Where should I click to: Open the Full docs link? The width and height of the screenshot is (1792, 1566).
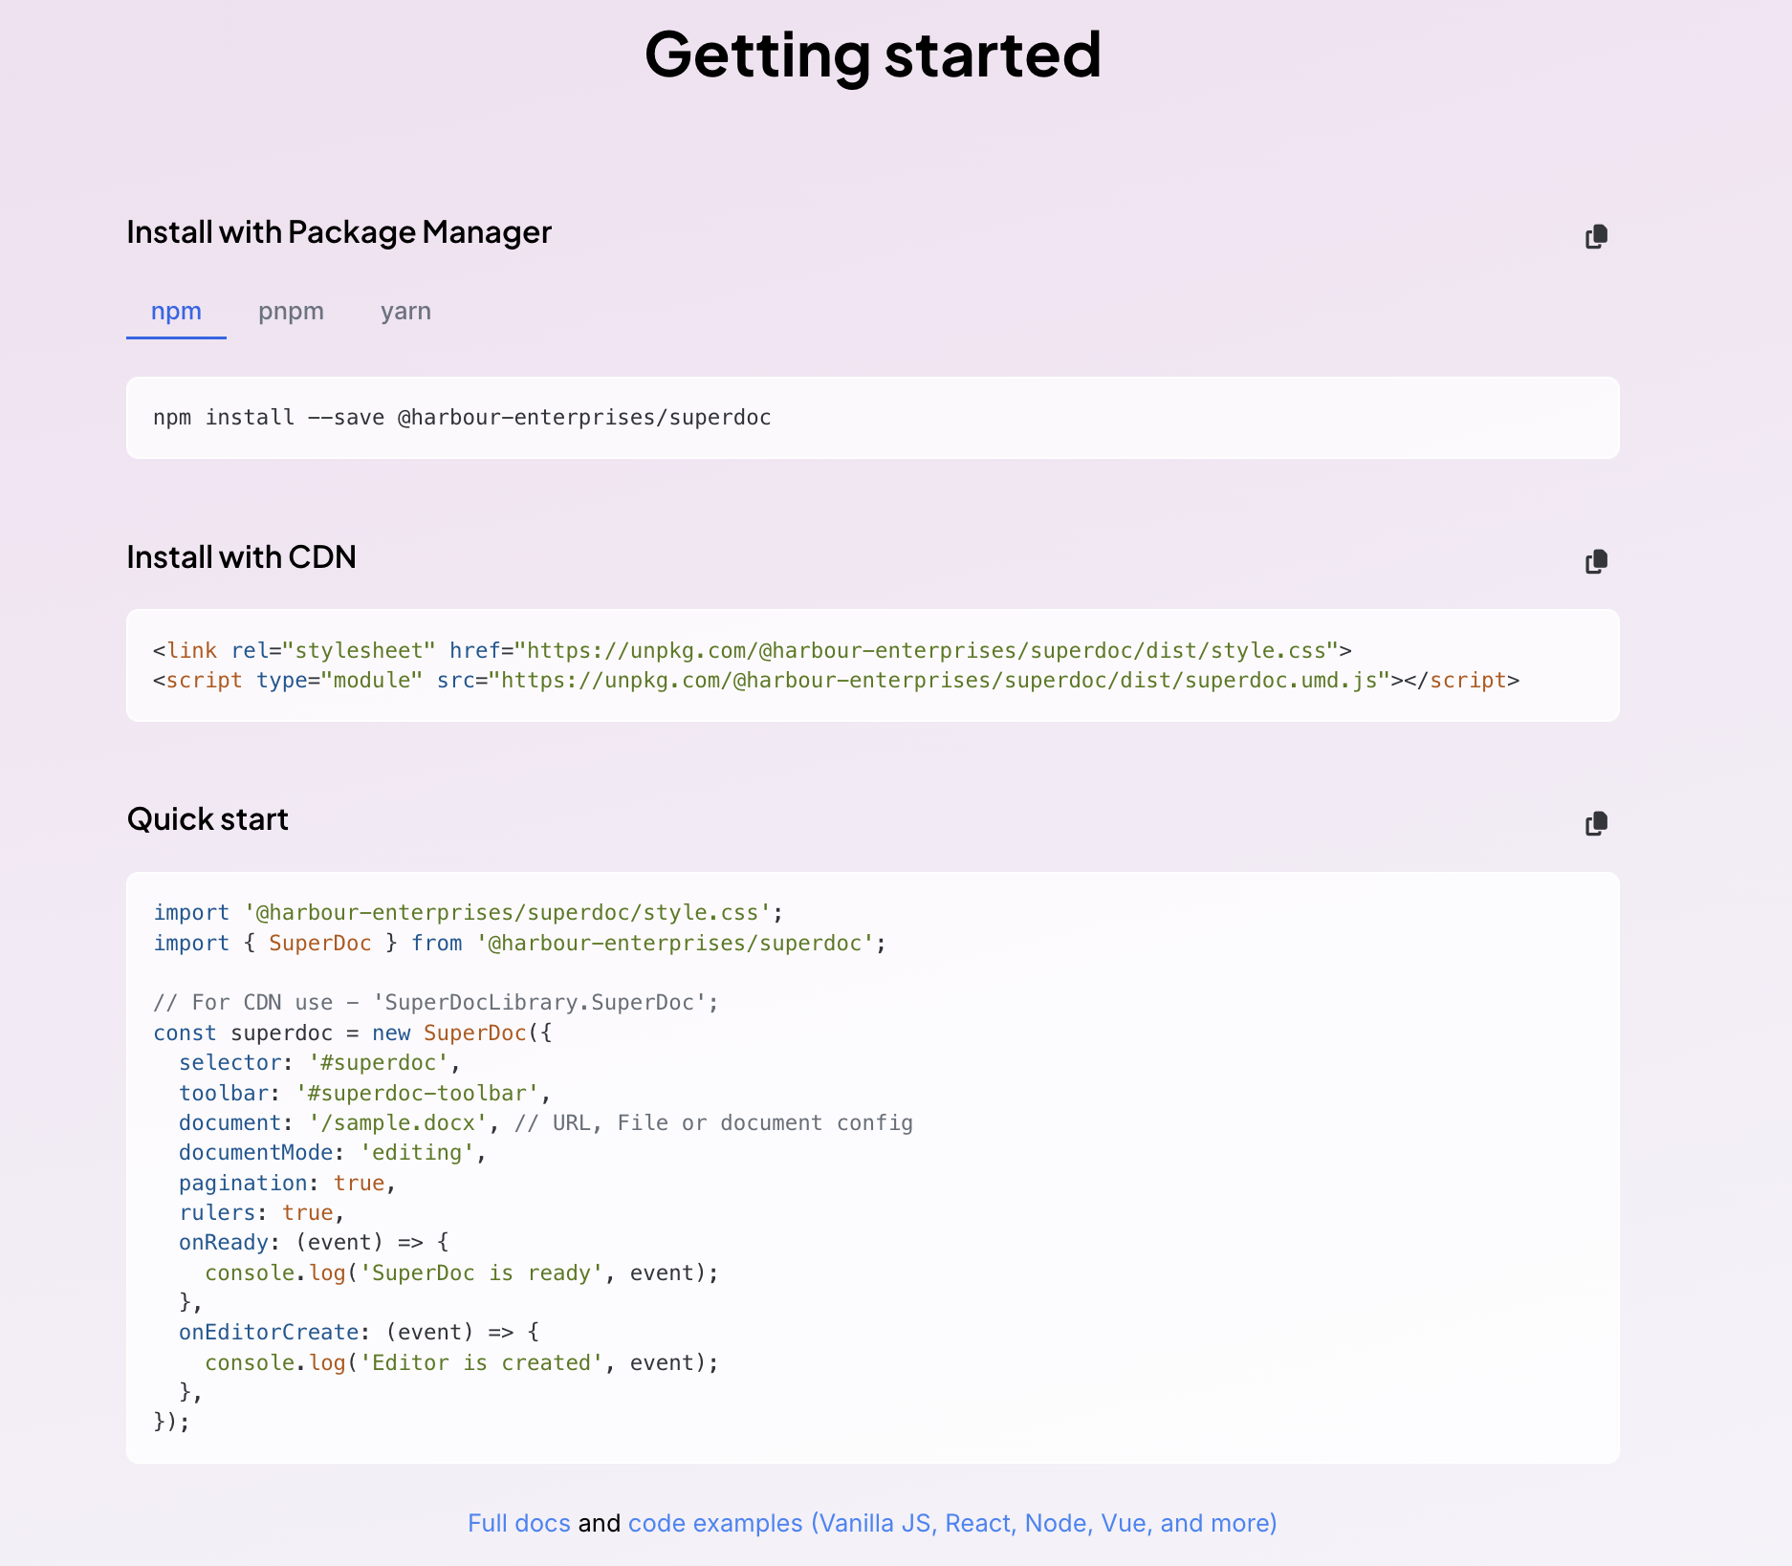[518, 1523]
